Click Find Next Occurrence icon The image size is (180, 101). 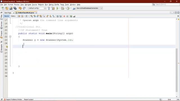point(38,16)
